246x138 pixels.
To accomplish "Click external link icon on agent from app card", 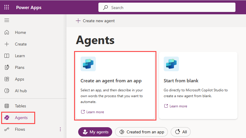I will [83, 112].
